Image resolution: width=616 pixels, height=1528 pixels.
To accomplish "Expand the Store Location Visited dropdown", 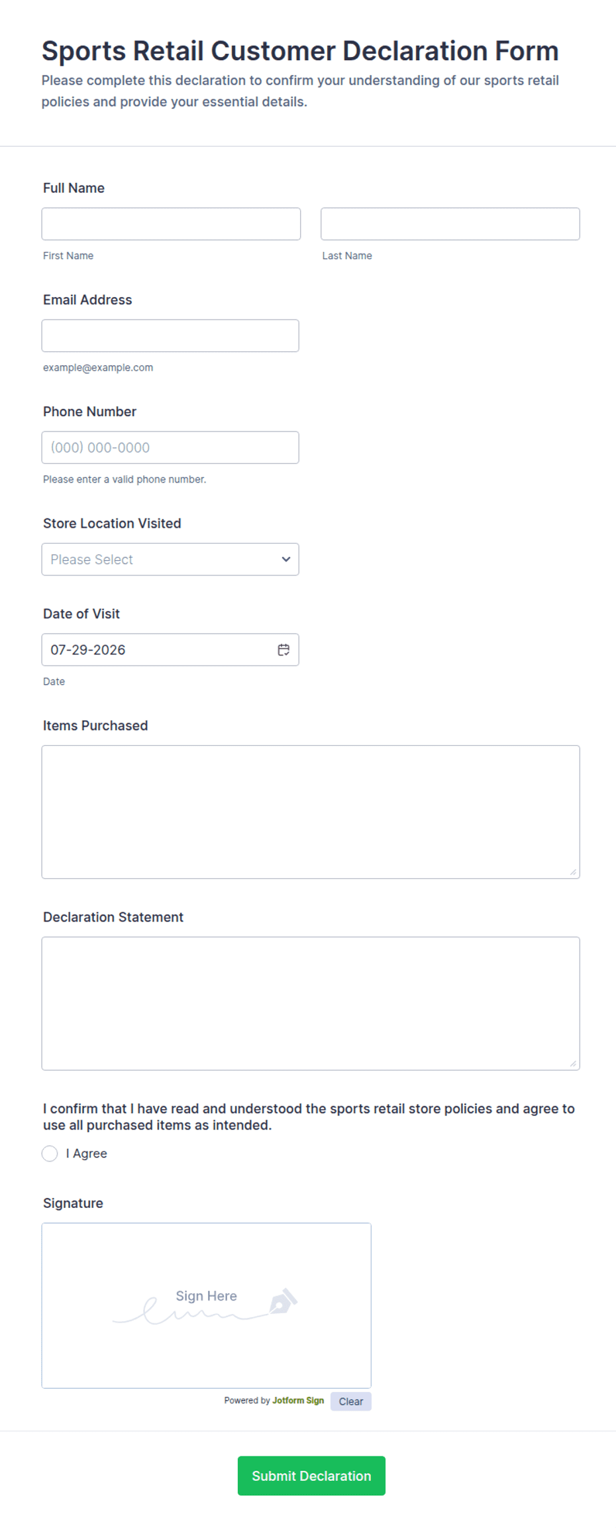I will pyautogui.click(x=170, y=559).
